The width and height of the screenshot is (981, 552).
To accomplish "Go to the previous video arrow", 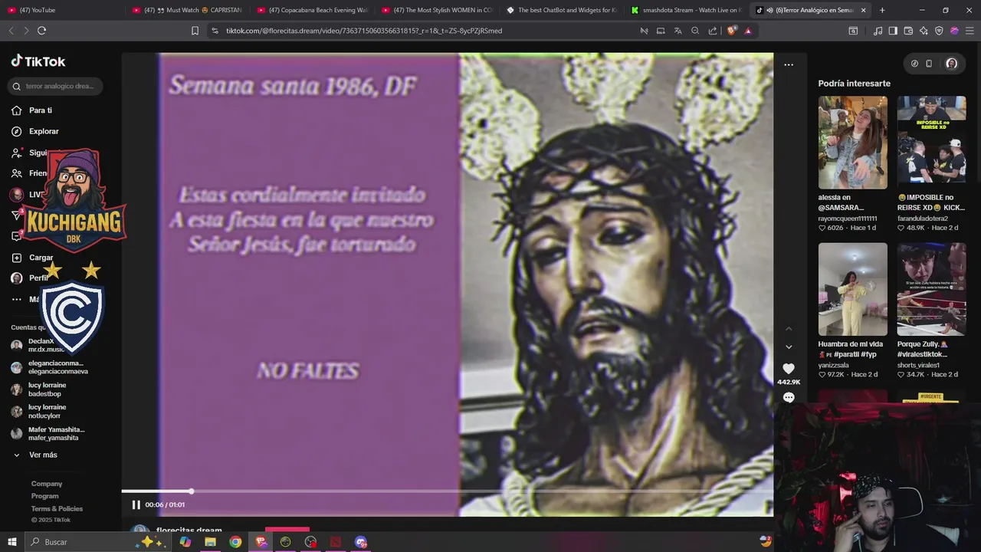I will point(789,328).
